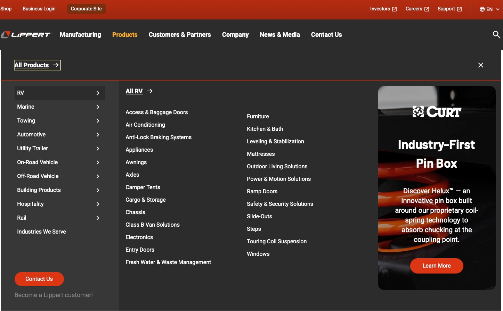Expand the Building Products chevron
This screenshot has width=503, height=311.
click(x=98, y=190)
